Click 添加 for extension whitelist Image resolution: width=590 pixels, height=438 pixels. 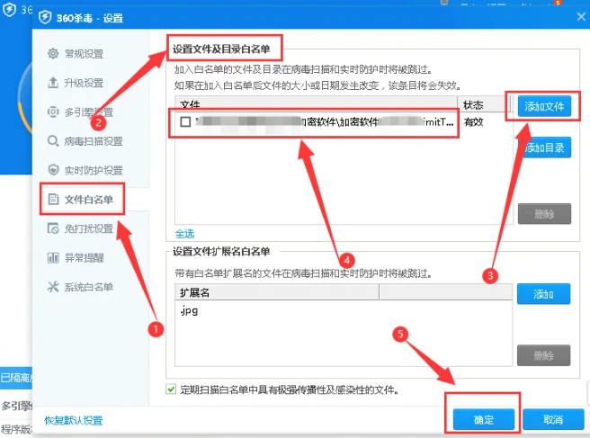(544, 294)
